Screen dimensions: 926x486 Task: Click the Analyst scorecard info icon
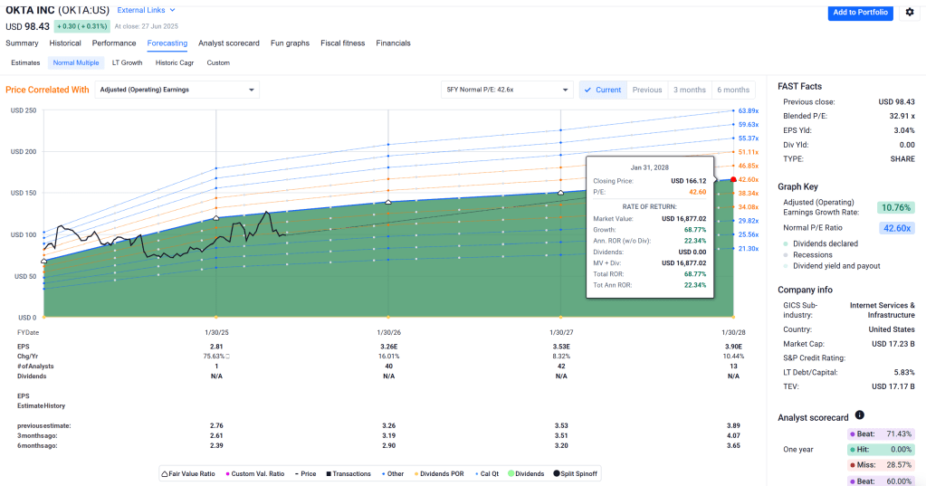coord(859,415)
